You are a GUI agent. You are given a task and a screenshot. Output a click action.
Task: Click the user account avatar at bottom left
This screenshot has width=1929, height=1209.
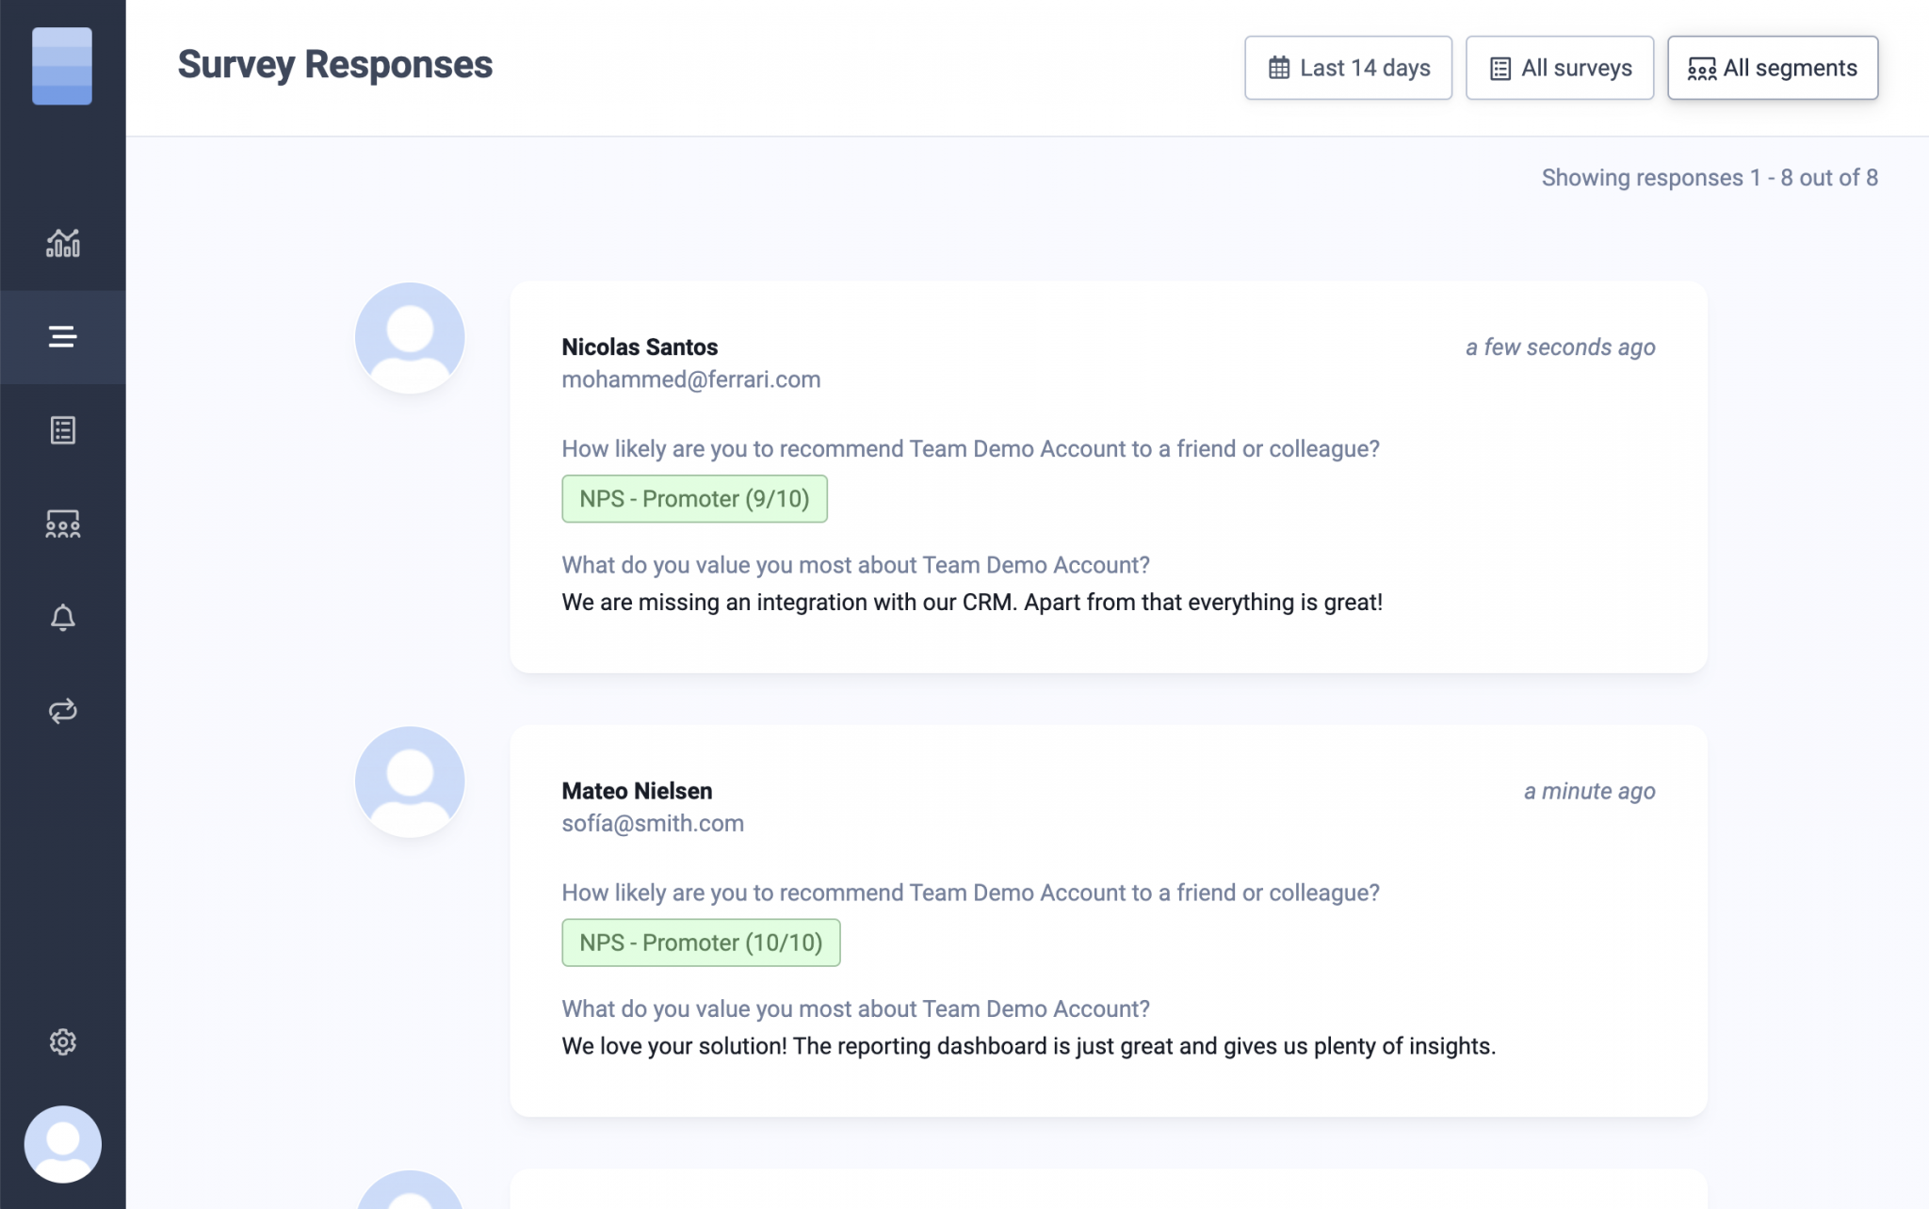point(62,1143)
